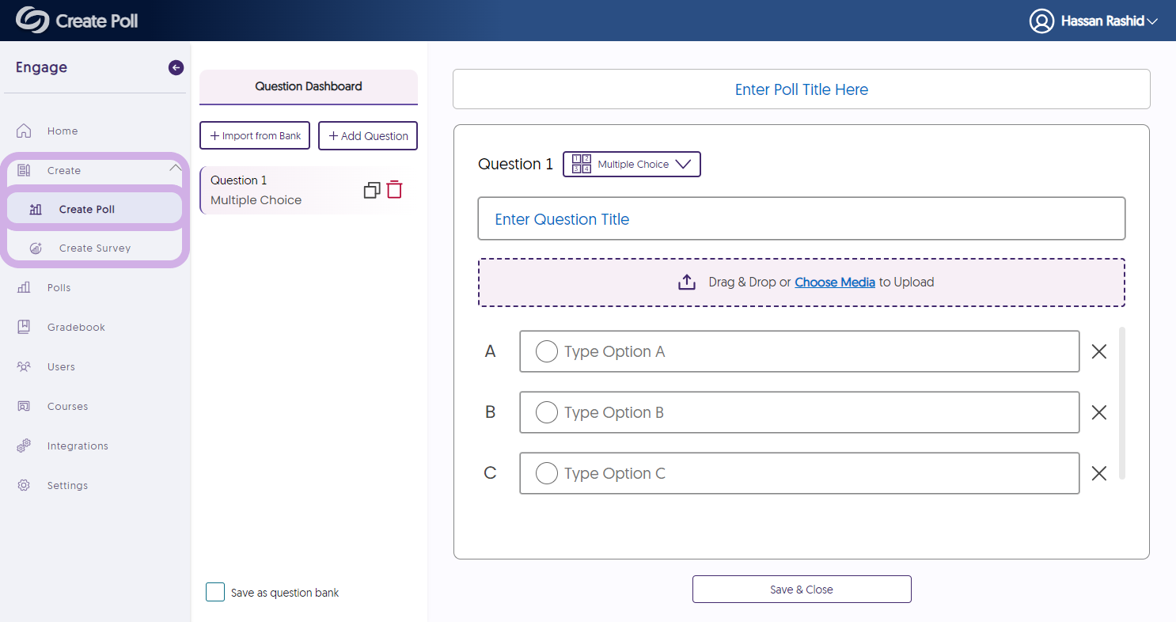Duplicate Question 1 using copy icon
The image size is (1176, 622).
[x=371, y=190]
